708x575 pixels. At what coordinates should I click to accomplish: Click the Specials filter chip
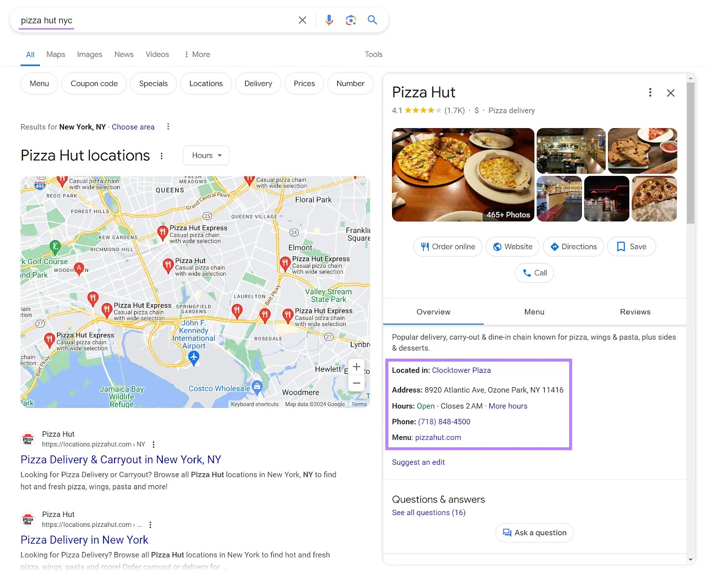click(154, 84)
